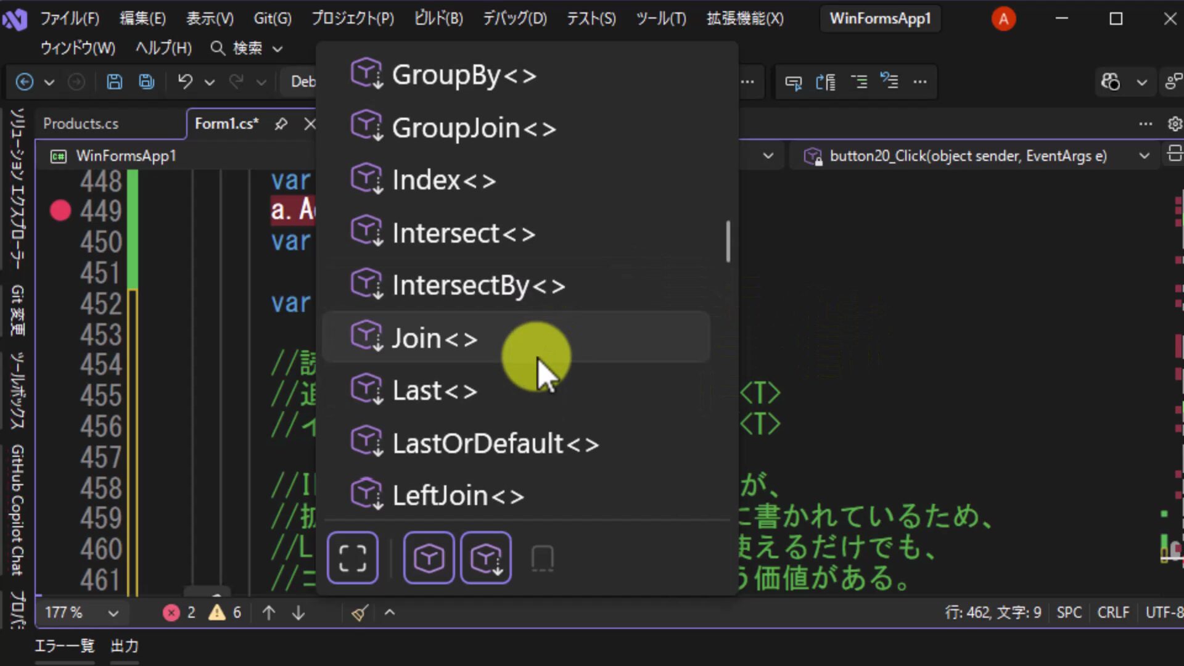Click the account avatar A
The width and height of the screenshot is (1184, 666).
pos(1003,19)
